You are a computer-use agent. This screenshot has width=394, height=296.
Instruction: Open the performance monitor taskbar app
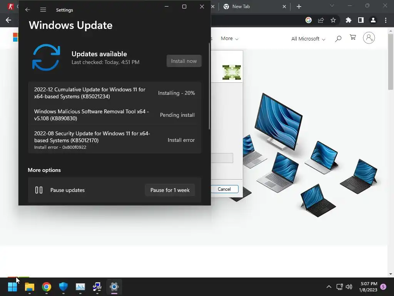[x=80, y=287]
